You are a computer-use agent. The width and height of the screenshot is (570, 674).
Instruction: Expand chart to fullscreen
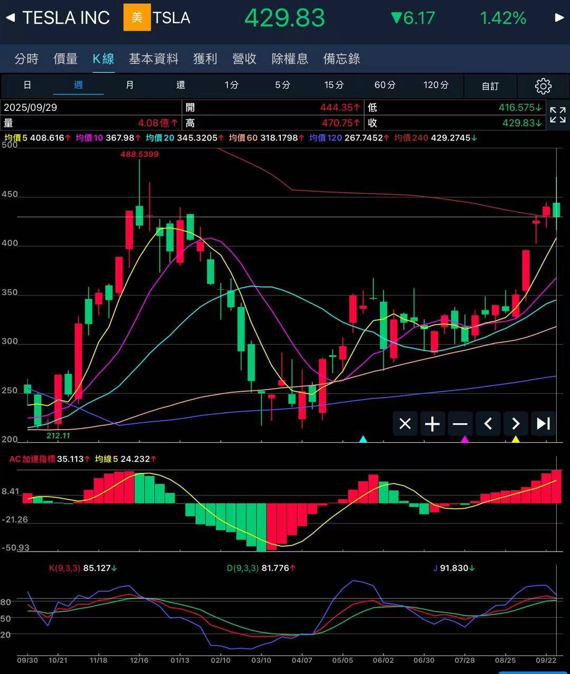point(558,115)
